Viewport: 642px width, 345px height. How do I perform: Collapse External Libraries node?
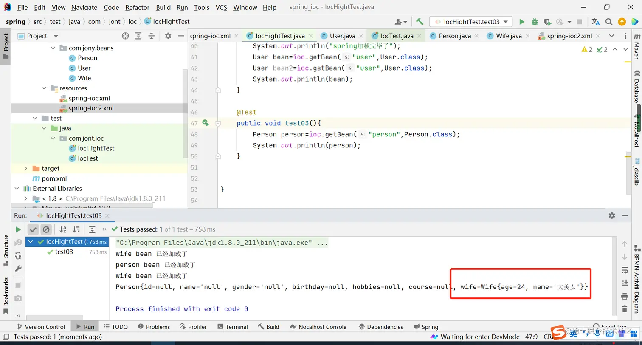coord(17,189)
